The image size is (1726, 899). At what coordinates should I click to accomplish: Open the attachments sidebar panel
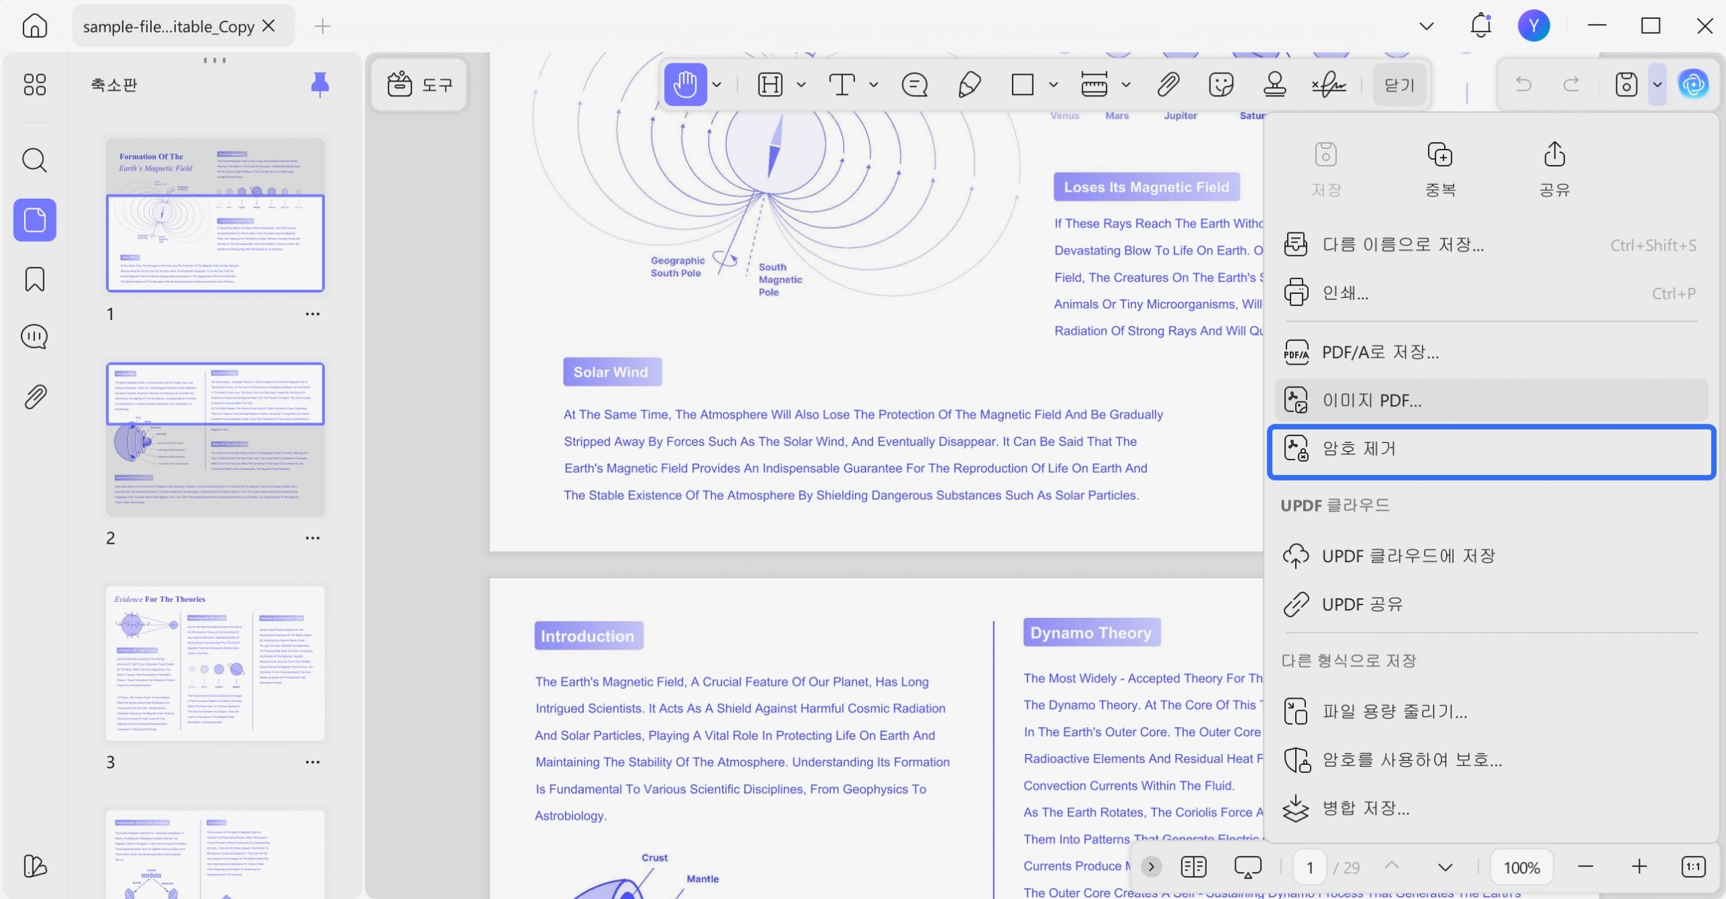click(x=34, y=397)
